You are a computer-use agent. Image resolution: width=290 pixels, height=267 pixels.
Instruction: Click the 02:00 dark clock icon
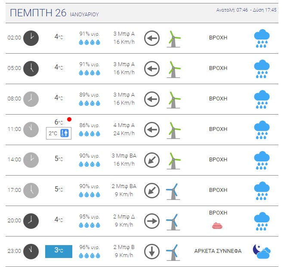click(x=31, y=38)
